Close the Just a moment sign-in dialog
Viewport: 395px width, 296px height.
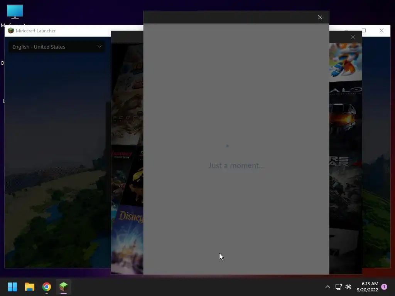(x=320, y=17)
